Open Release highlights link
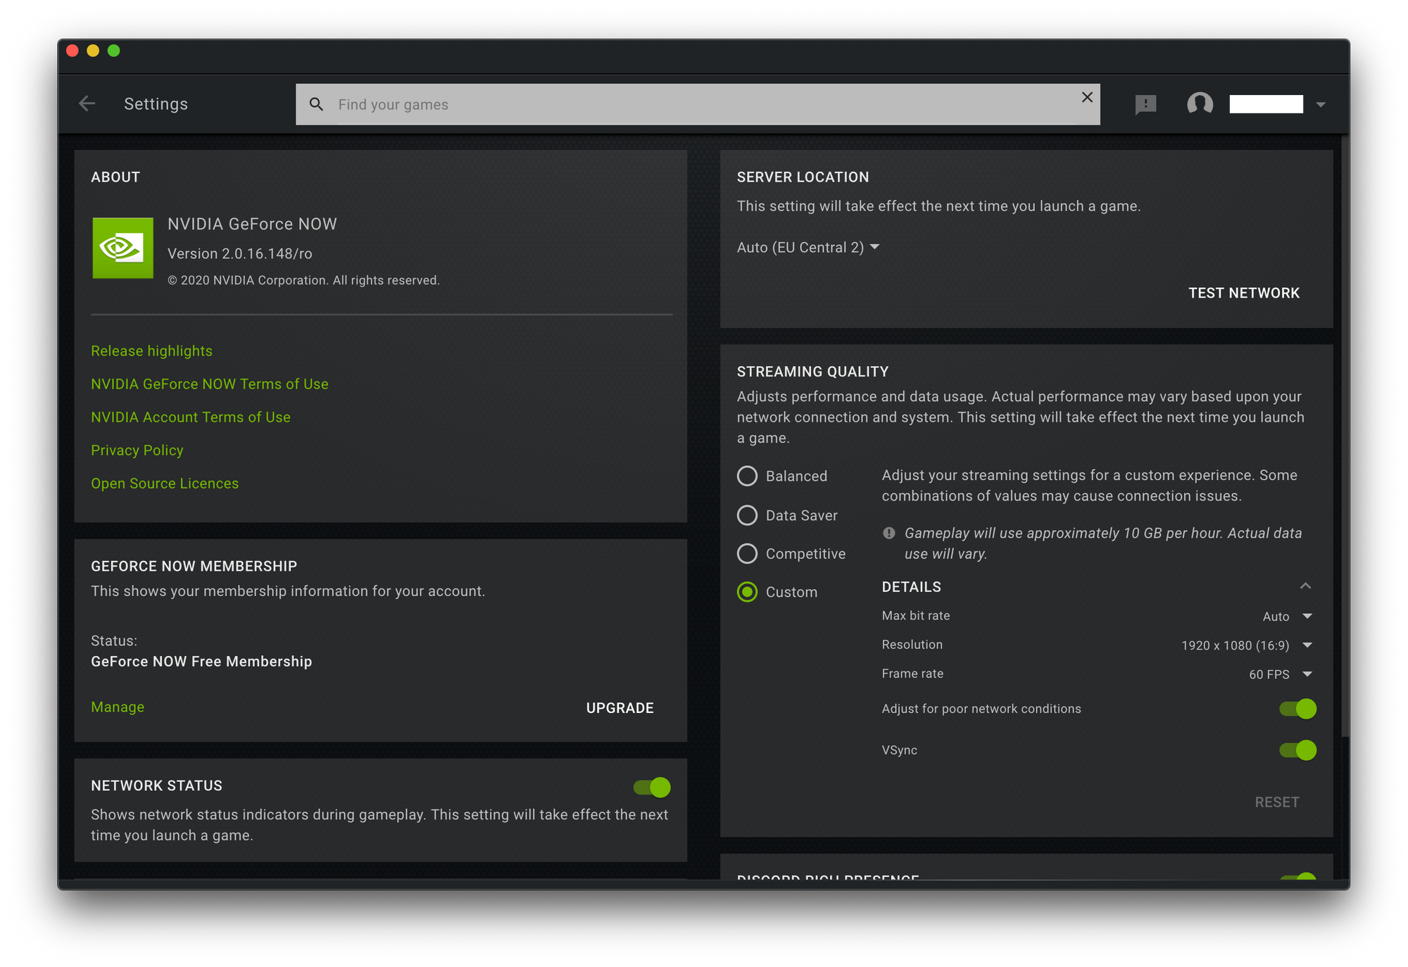The image size is (1408, 967). click(x=151, y=351)
